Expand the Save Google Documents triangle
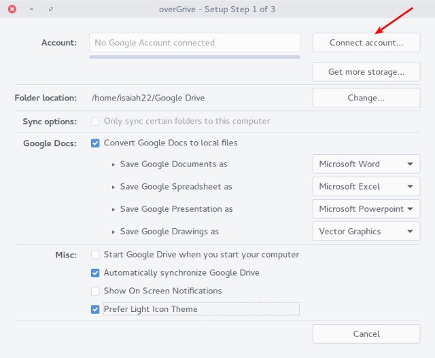 [114, 164]
